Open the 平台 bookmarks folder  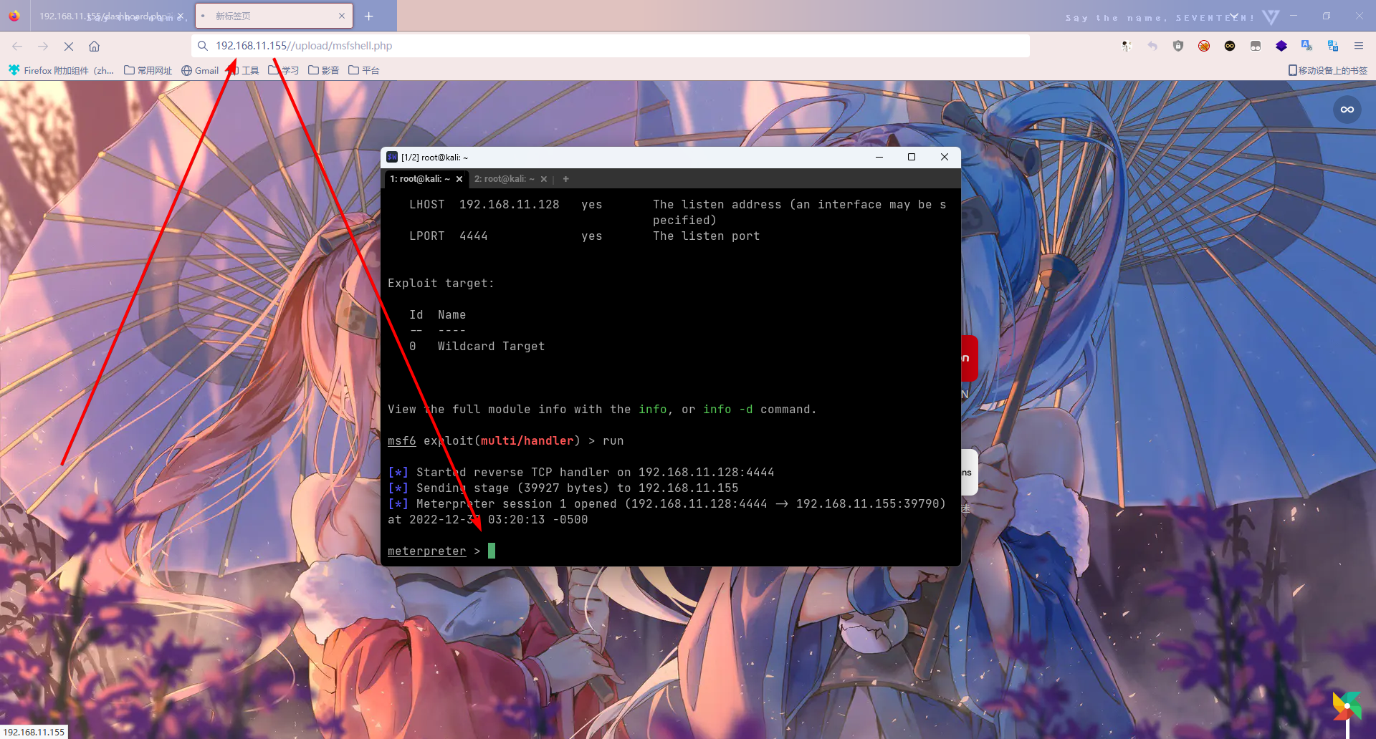click(364, 70)
